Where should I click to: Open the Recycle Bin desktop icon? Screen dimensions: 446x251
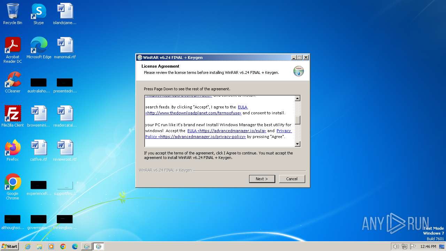point(13,14)
